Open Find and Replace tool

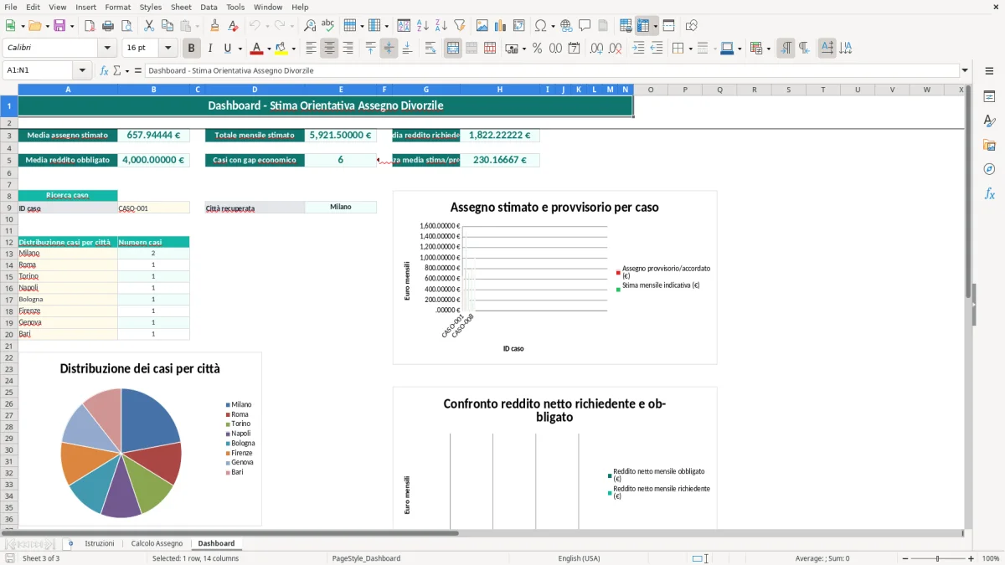[x=310, y=26]
